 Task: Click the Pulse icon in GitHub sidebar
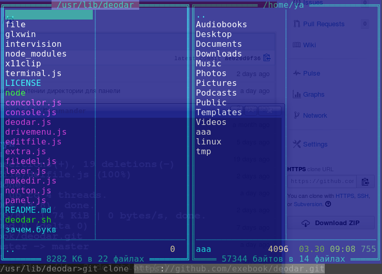[x=297, y=73]
